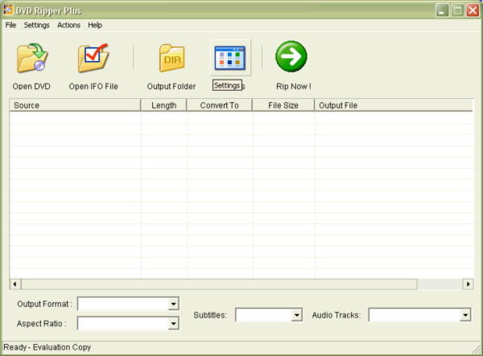
Task: Sort by the Source column header
Action: [x=76, y=105]
